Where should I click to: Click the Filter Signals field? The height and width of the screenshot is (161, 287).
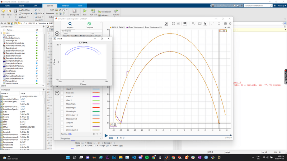coord(81,31)
